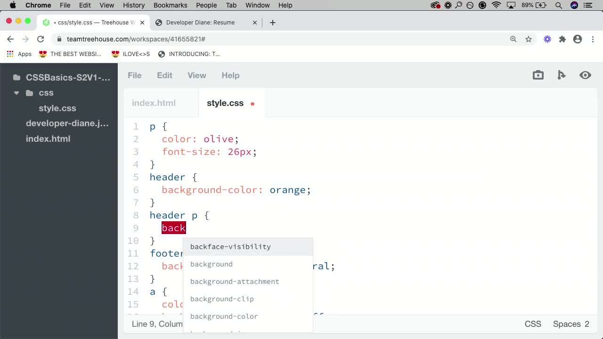603x339 pixels.
Task: Collapse the css folder in sidebar
Action: (x=16, y=93)
